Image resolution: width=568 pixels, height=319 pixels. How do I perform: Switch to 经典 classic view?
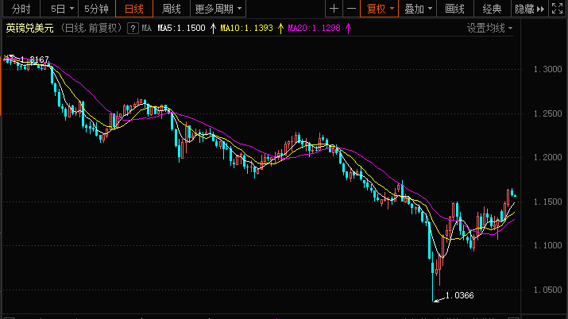(492, 9)
